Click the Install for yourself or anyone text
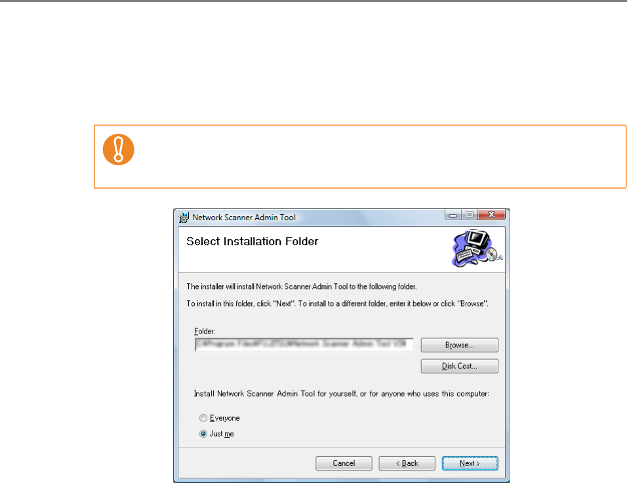Viewport: 627px width, 483px height. 342,393
